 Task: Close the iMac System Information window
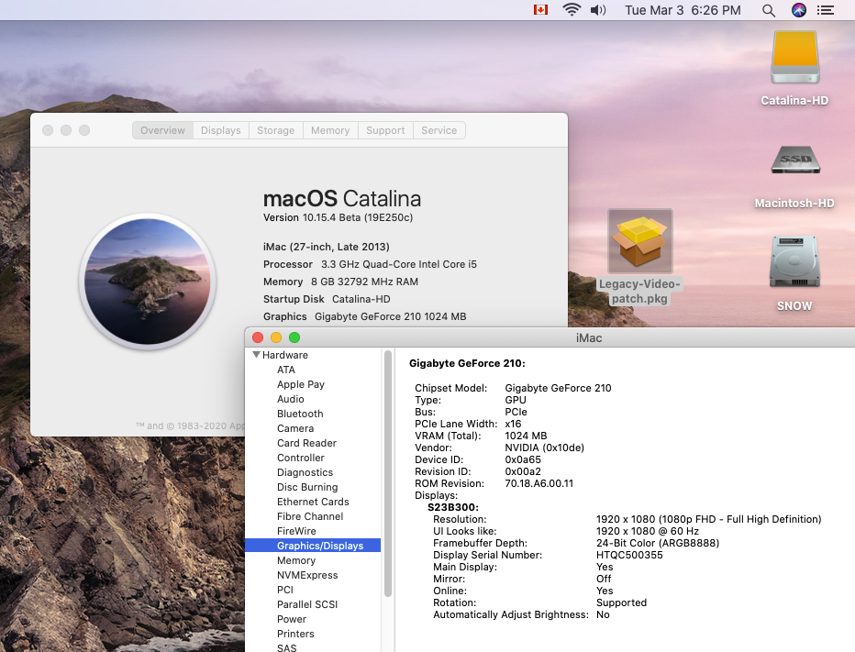[x=258, y=338]
